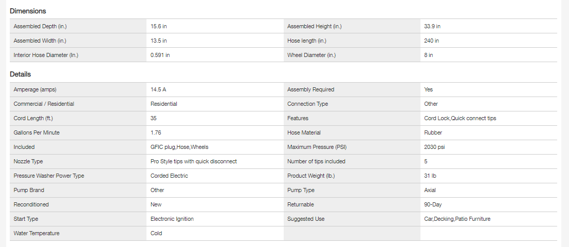Click the Cord Lock,Quick connect tips value
This screenshot has height=247, width=569.
tap(460, 118)
